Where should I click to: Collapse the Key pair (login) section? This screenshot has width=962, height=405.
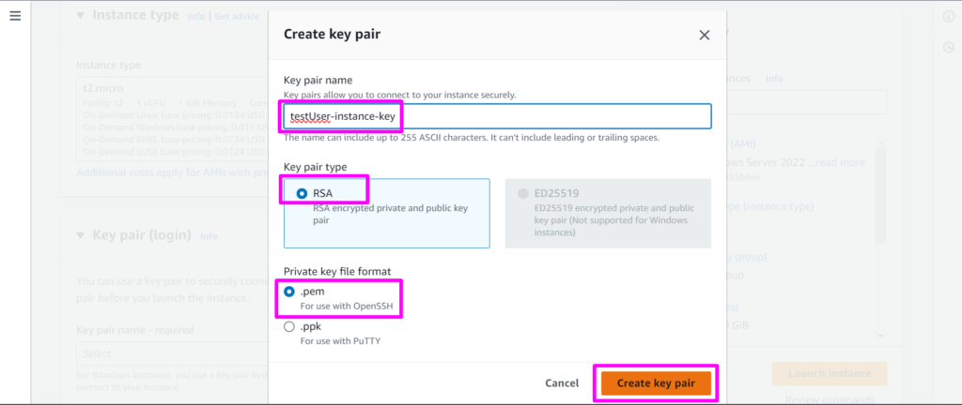point(80,235)
